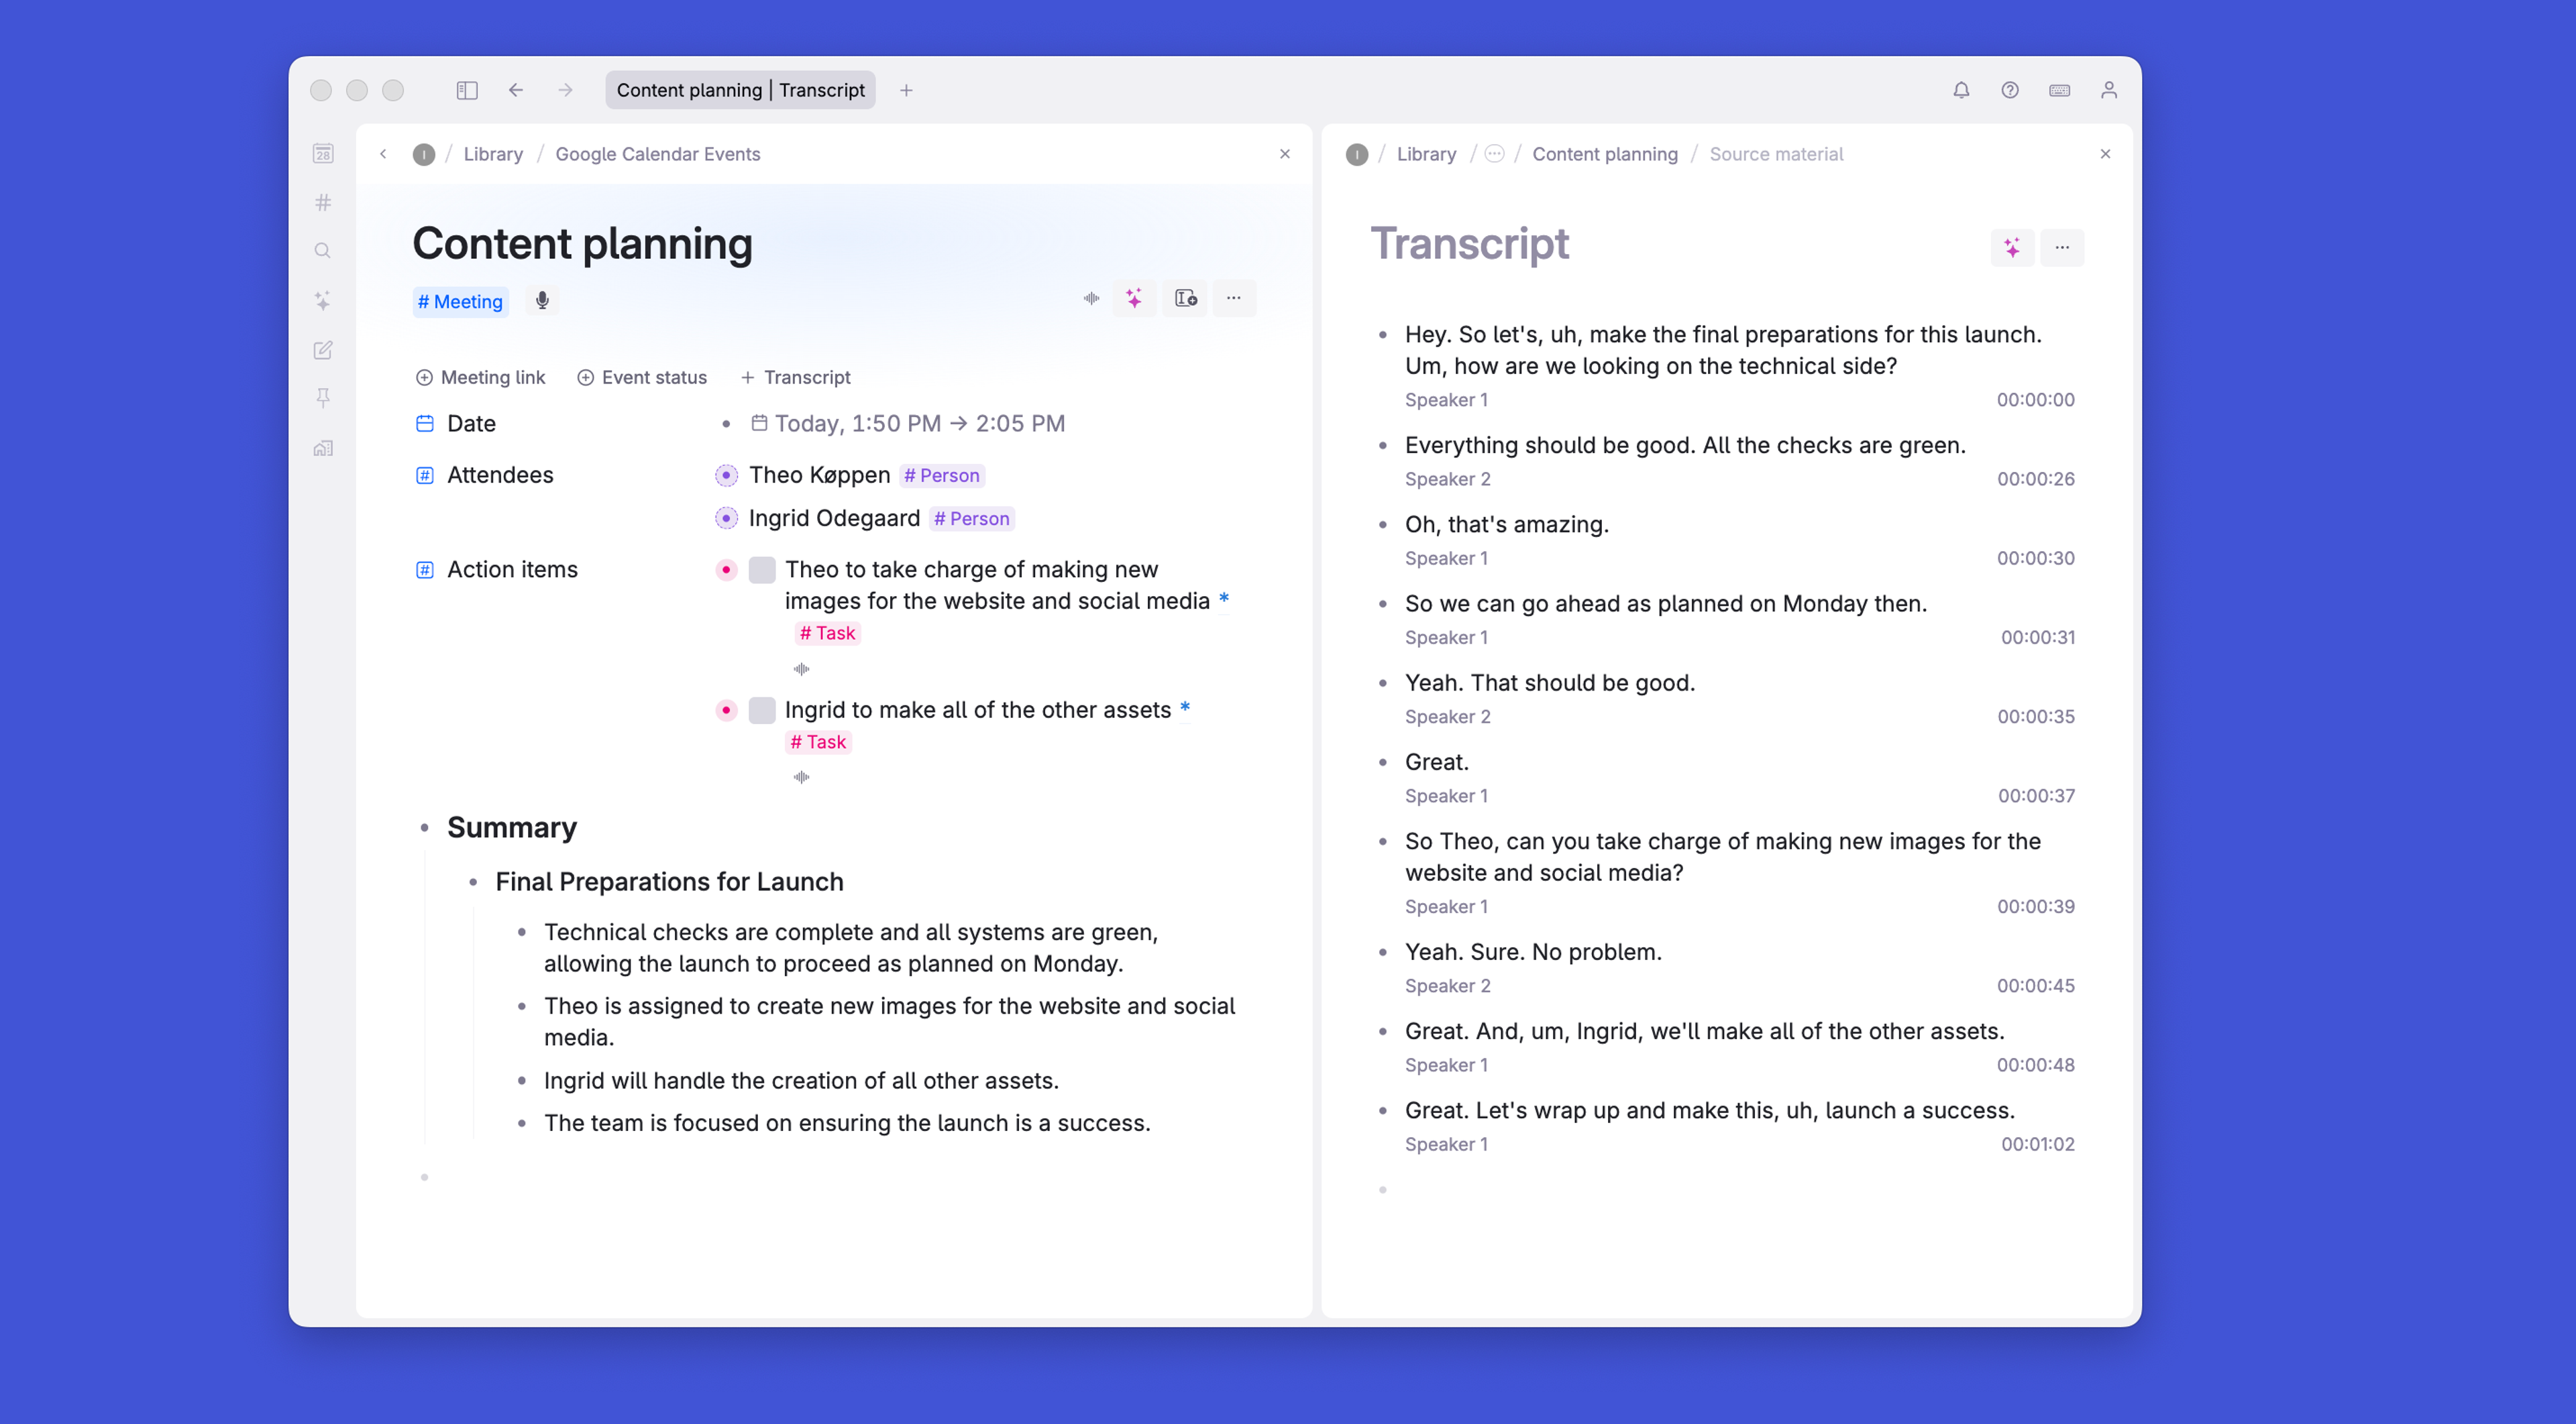Expand the ellipsis breadcrumb in the right panel
The image size is (2576, 1424).
(x=1494, y=154)
